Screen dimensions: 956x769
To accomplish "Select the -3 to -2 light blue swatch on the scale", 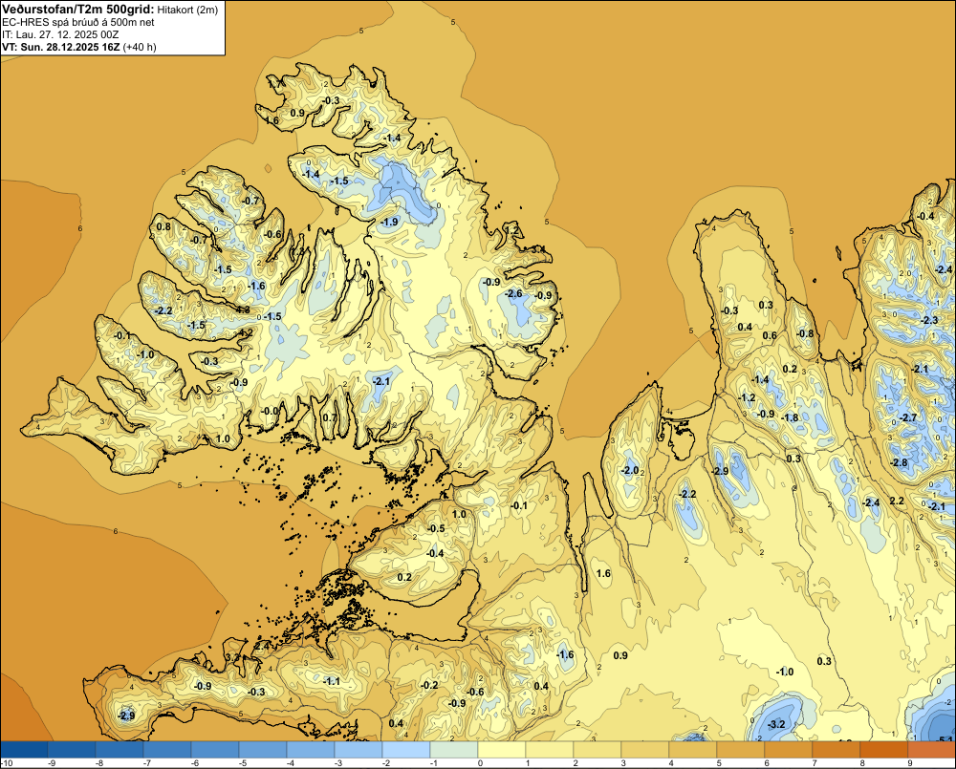I will [x=358, y=749].
